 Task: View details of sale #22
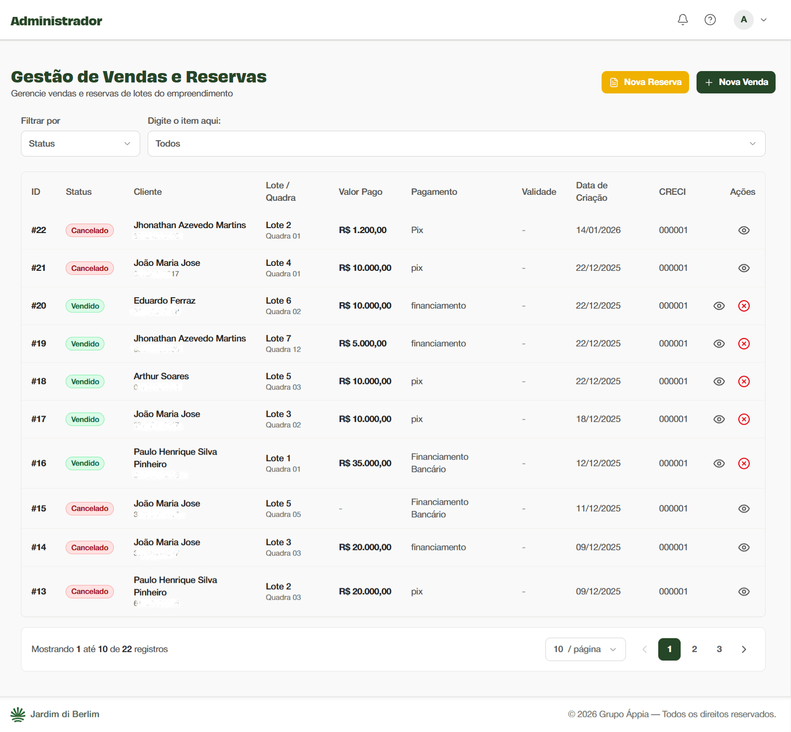click(744, 230)
